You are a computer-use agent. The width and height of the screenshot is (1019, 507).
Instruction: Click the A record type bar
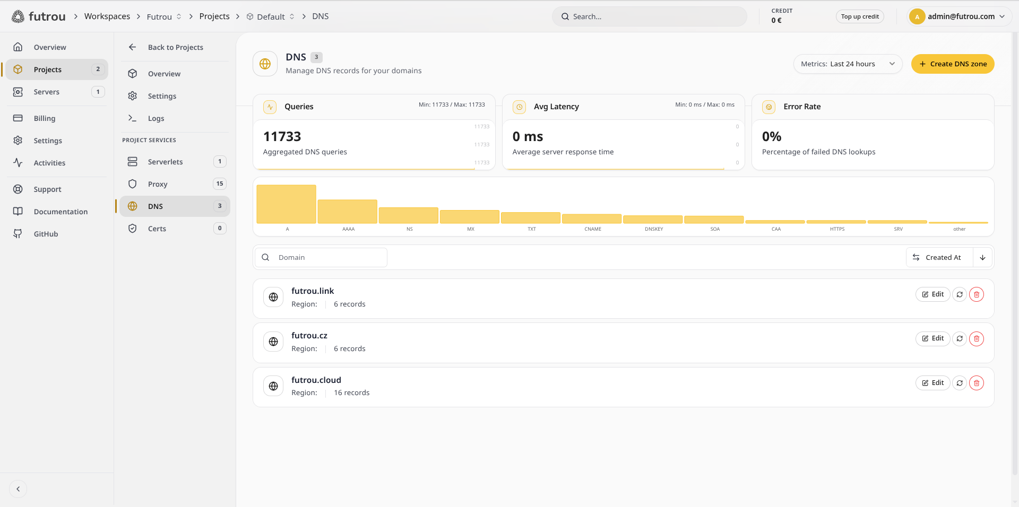[x=287, y=204]
